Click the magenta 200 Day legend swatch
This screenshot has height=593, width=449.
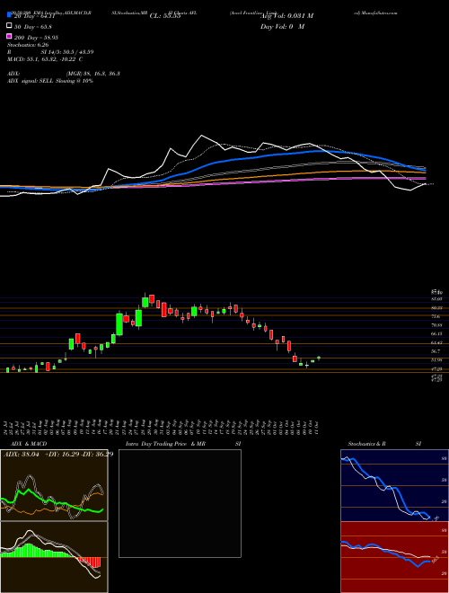pos(9,37)
